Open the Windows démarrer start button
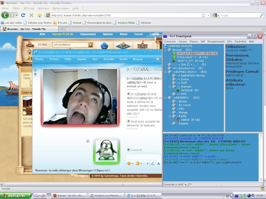The width and height of the screenshot is (266, 199). coord(16,196)
